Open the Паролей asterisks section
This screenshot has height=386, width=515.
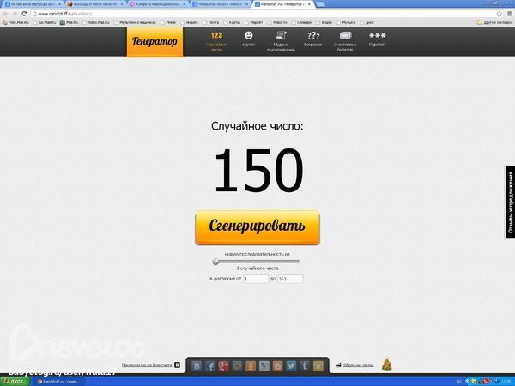pos(377,39)
